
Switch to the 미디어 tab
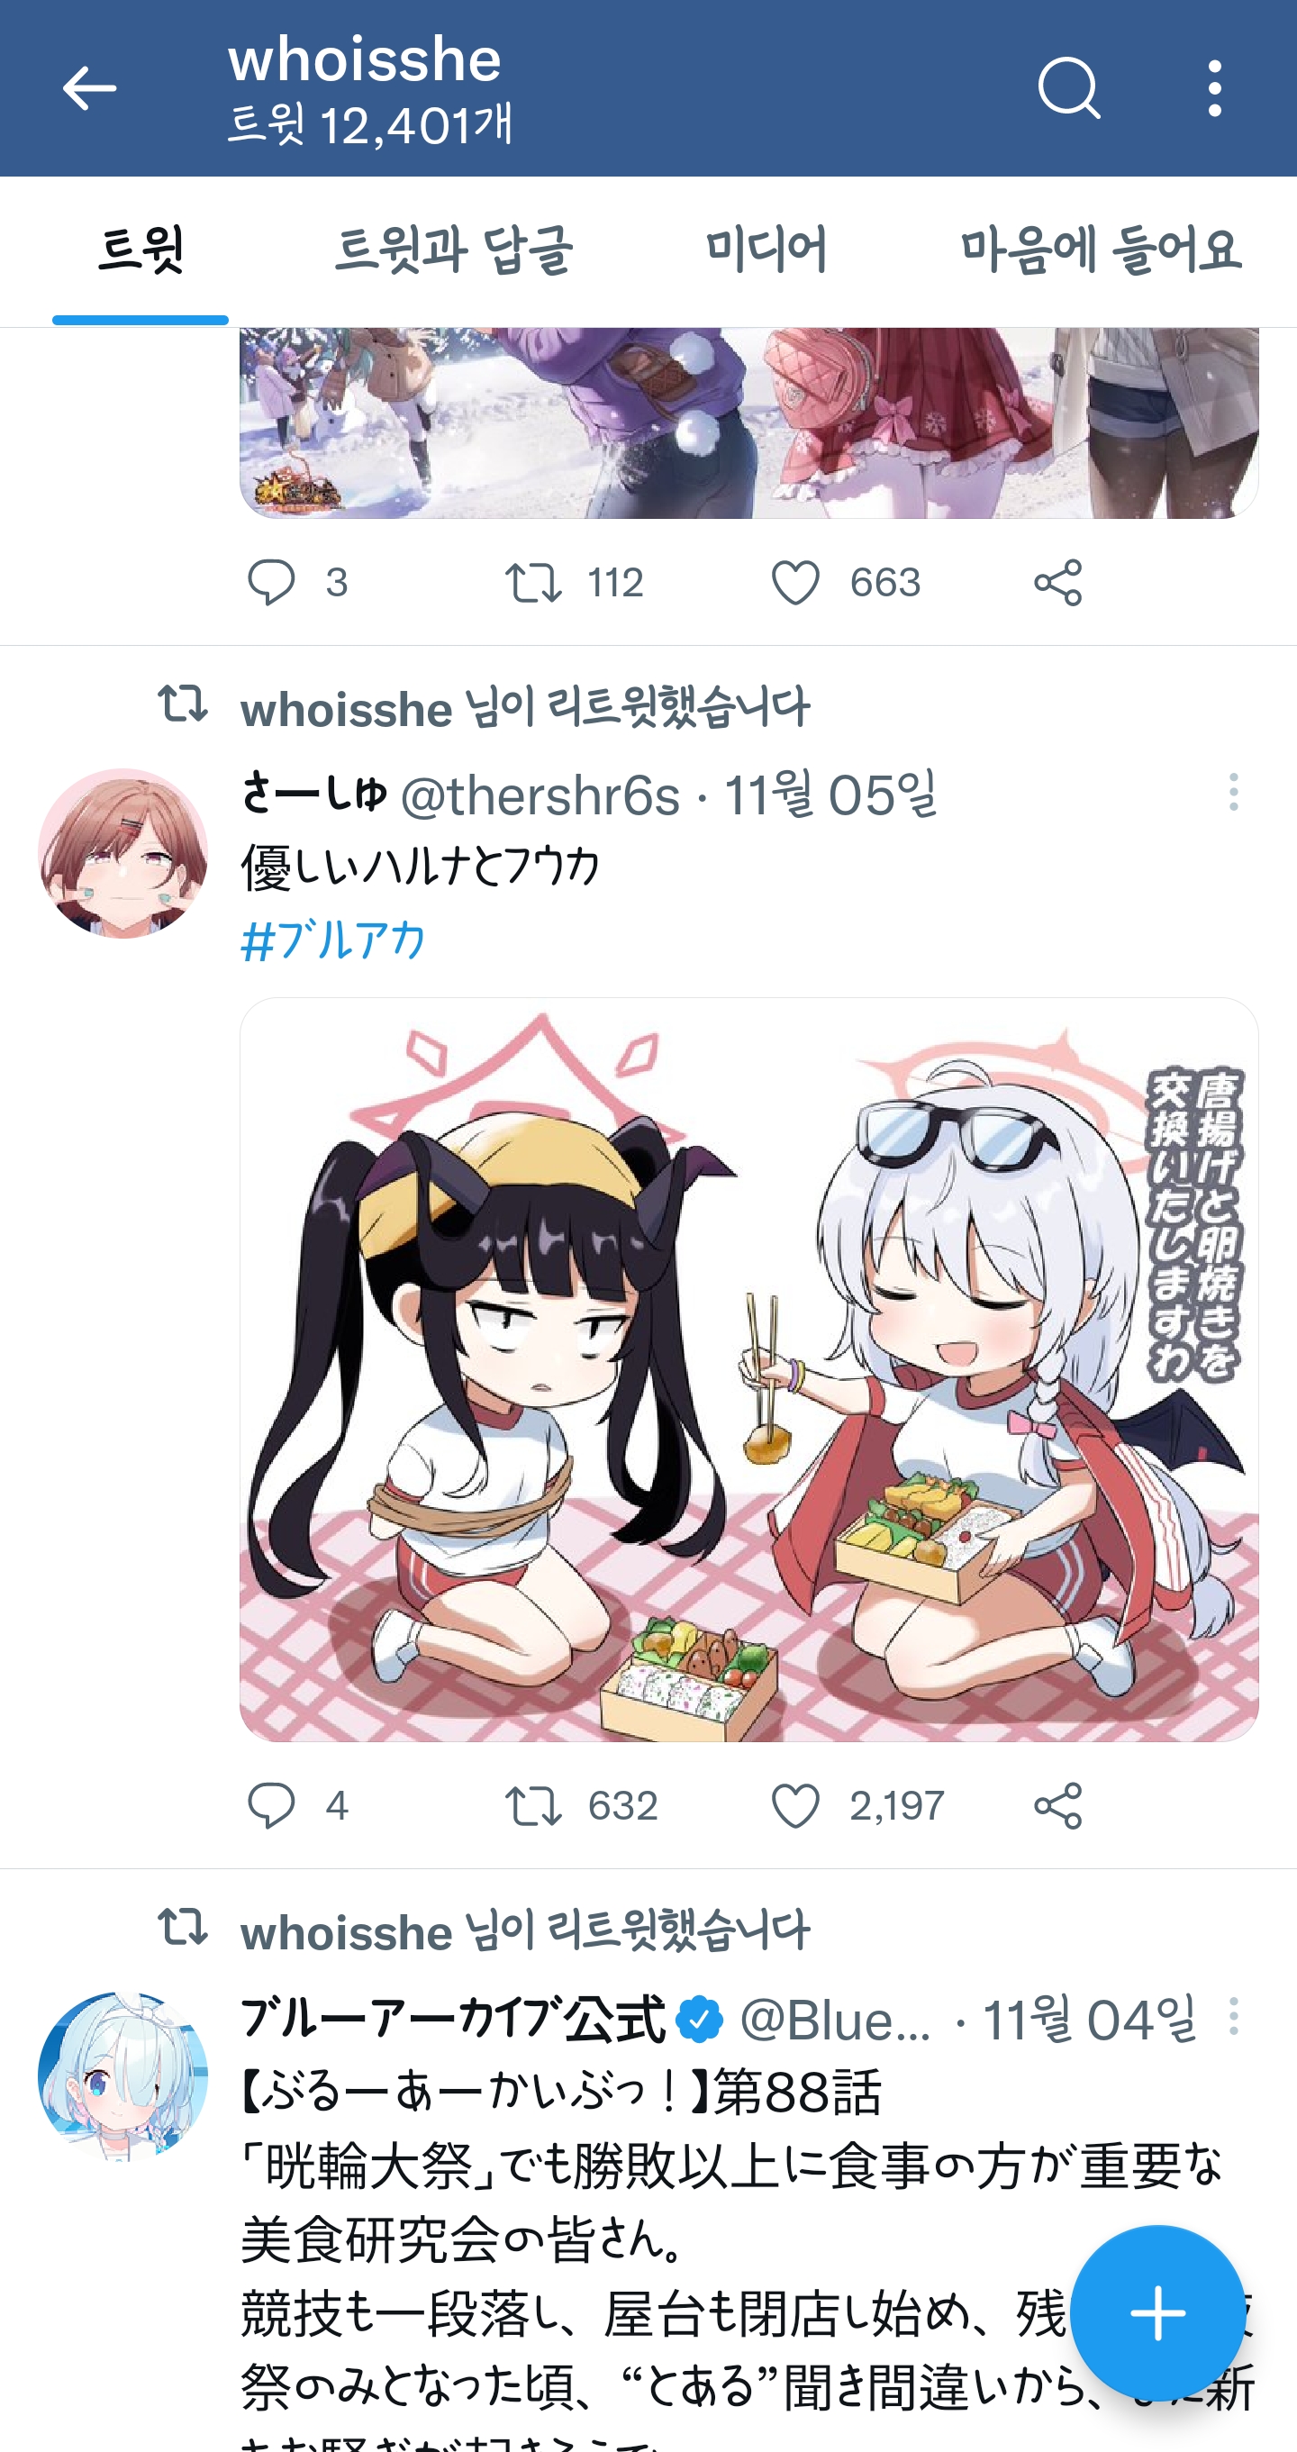click(x=766, y=250)
